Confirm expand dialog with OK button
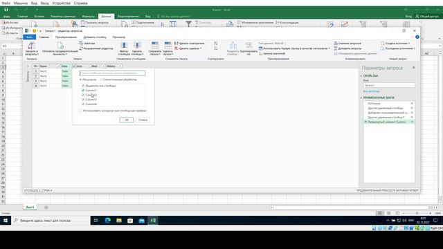Screen dimensions: 443x249 pyautogui.click(x=127, y=120)
